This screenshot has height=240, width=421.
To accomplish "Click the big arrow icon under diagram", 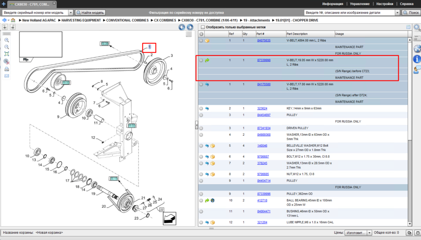I will tap(169, 219).
